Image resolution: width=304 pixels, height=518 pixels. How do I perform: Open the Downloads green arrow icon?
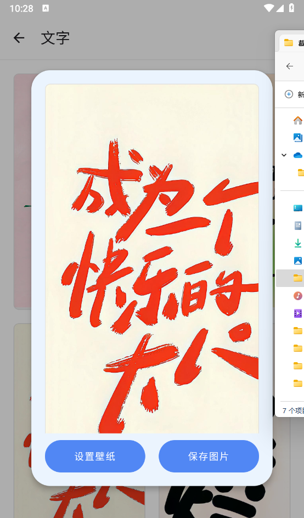(x=298, y=243)
